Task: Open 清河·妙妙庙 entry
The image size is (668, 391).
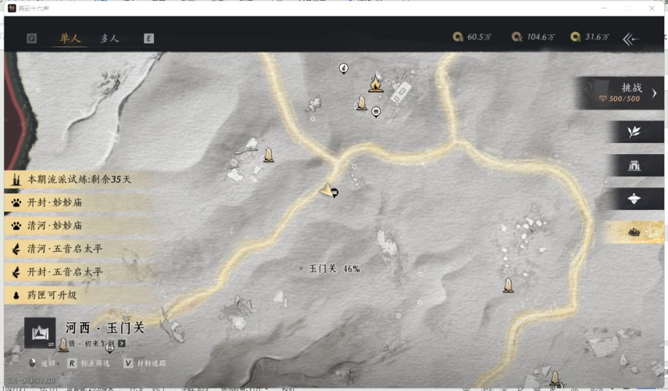Action: coord(79,225)
